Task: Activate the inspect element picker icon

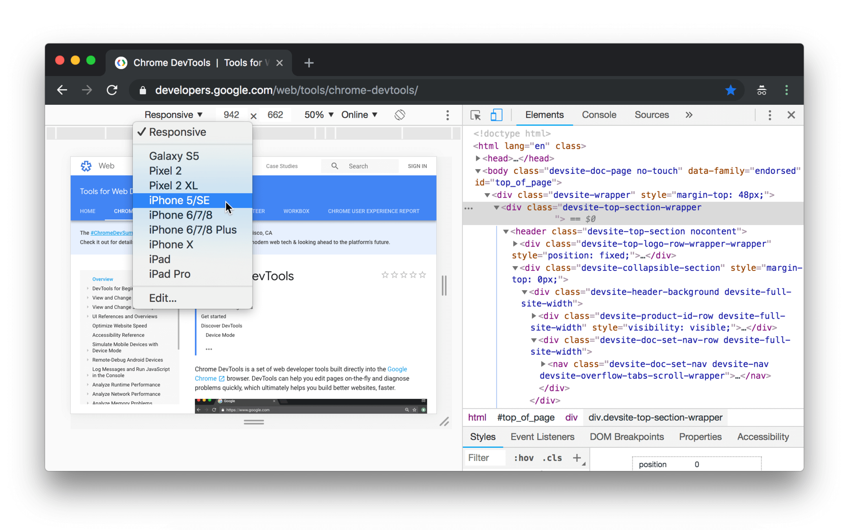Action: (x=475, y=115)
